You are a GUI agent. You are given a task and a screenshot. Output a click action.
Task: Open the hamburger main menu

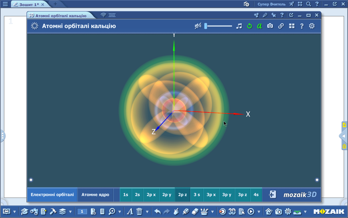pos(5,4)
